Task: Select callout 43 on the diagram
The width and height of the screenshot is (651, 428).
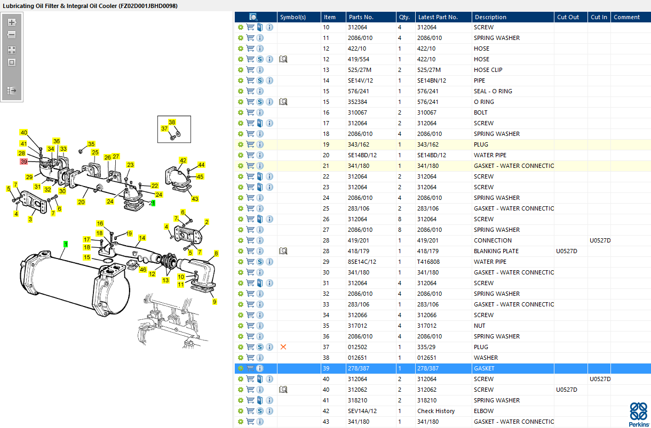Action: [195, 199]
